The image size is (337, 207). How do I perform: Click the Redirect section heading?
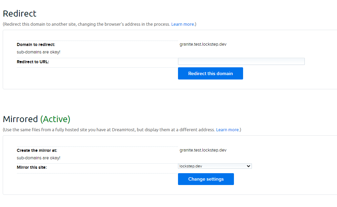pyautogui.click(x=20, y=14)
